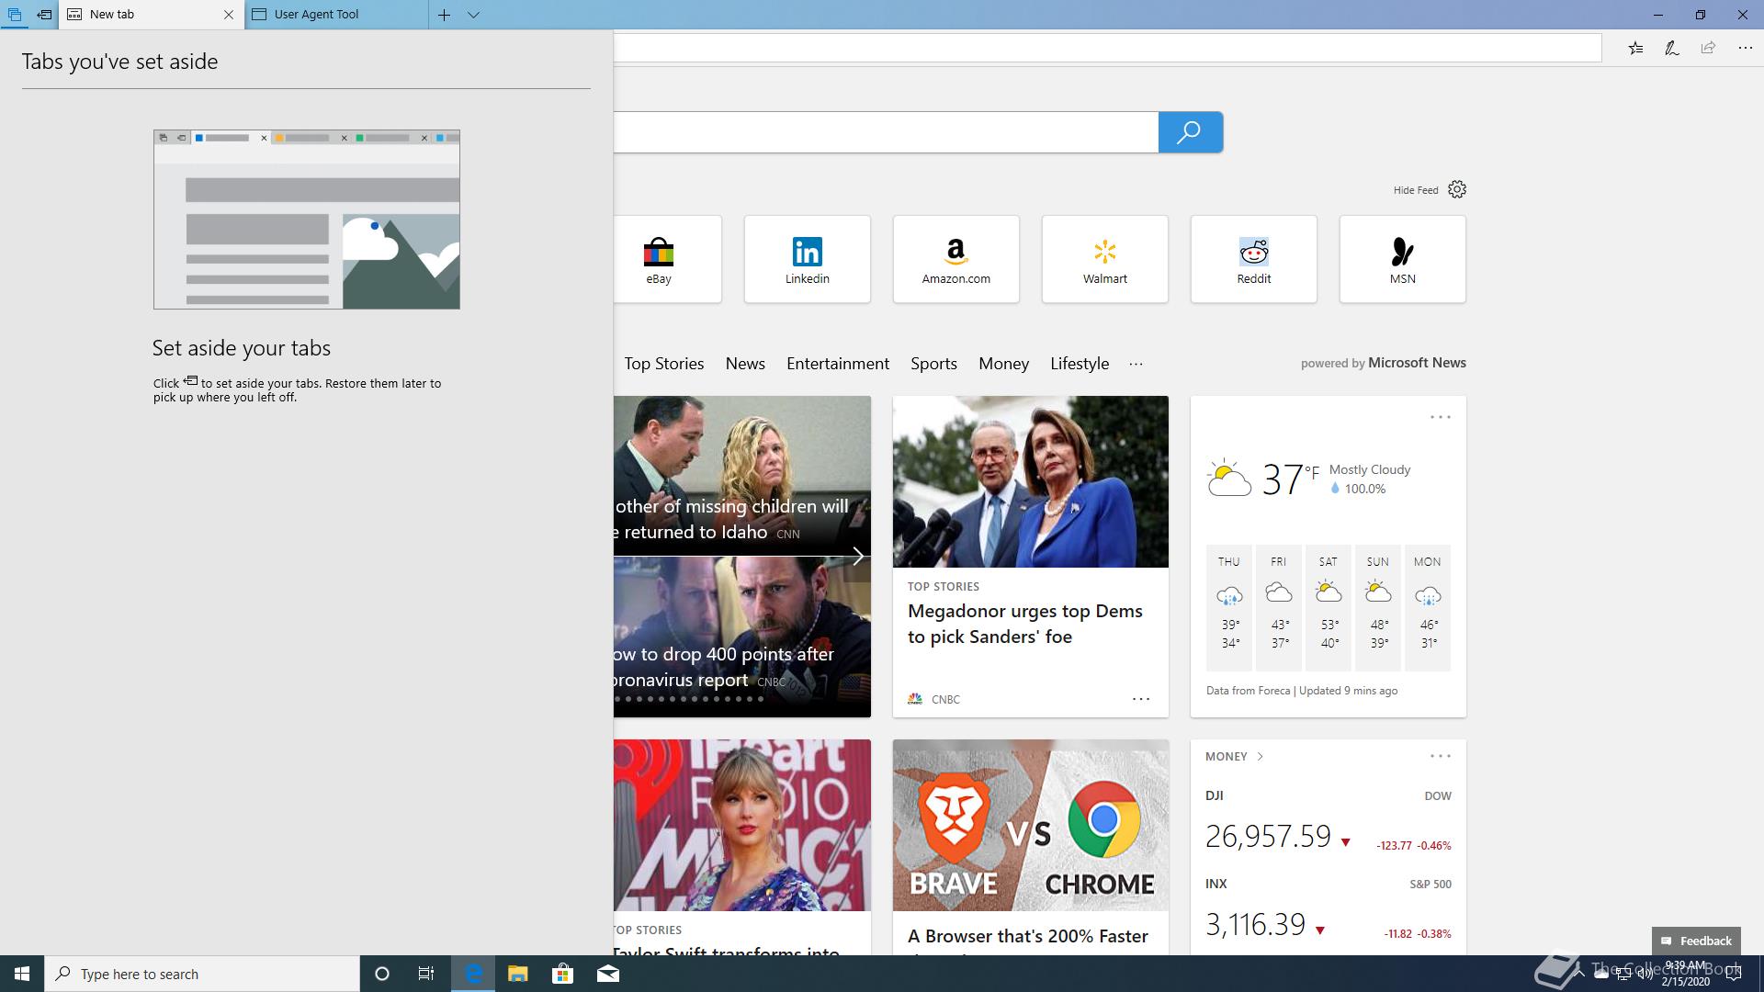1764x992 pixels.
Task: Open Cortana circle icon on taskbar
Action: [x=382, y=974]
